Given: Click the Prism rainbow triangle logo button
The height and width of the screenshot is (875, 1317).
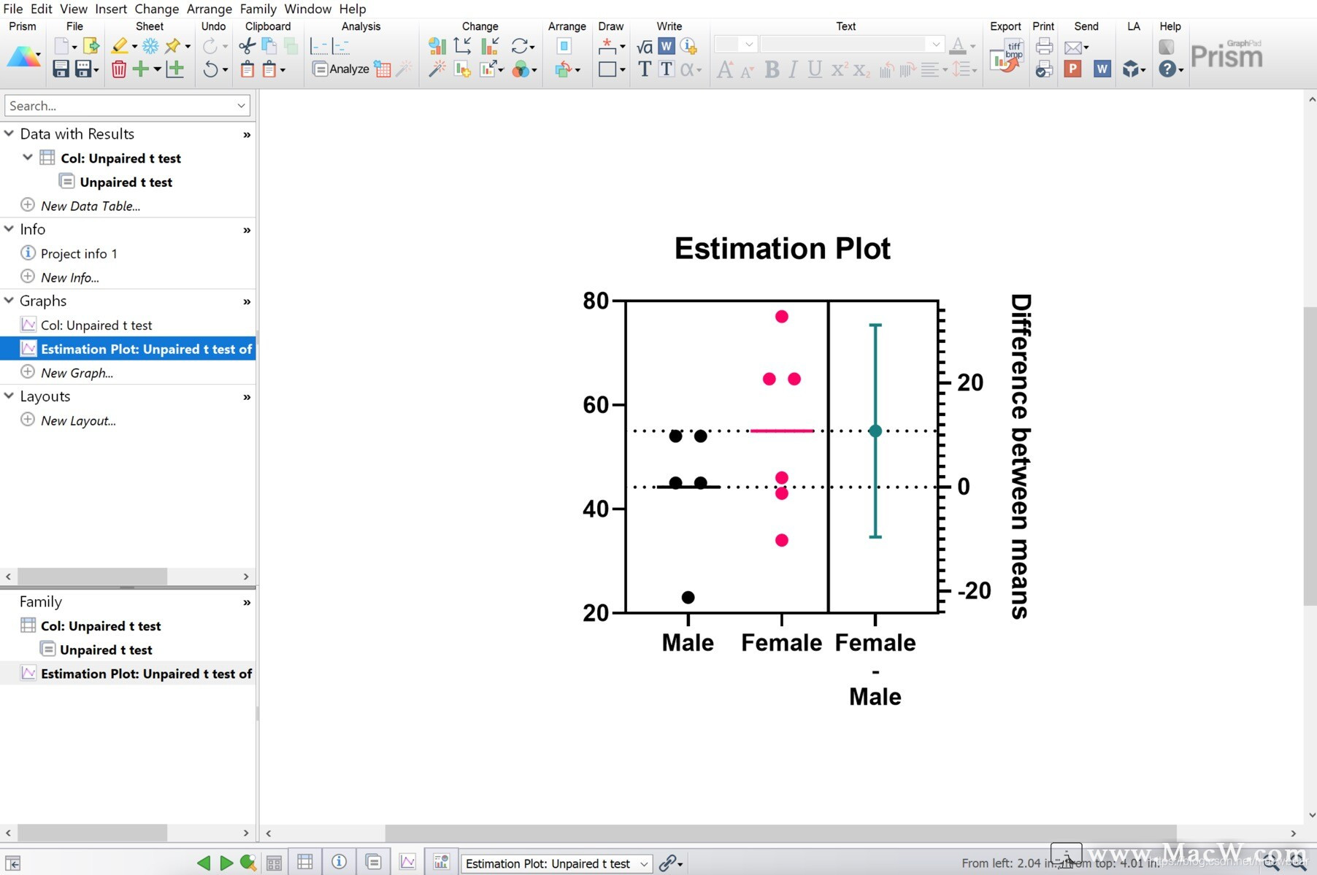Looking at the screenshot, I should coord(23,57).
